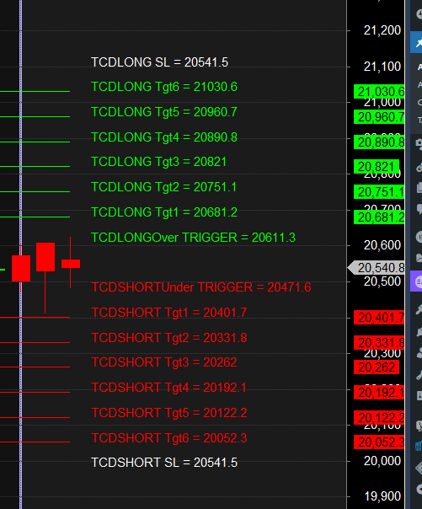Click the TCDLONG SL = 20541.5 text
Image resolution: width=422 pixels, height=509 pixels.
(159, 62)
